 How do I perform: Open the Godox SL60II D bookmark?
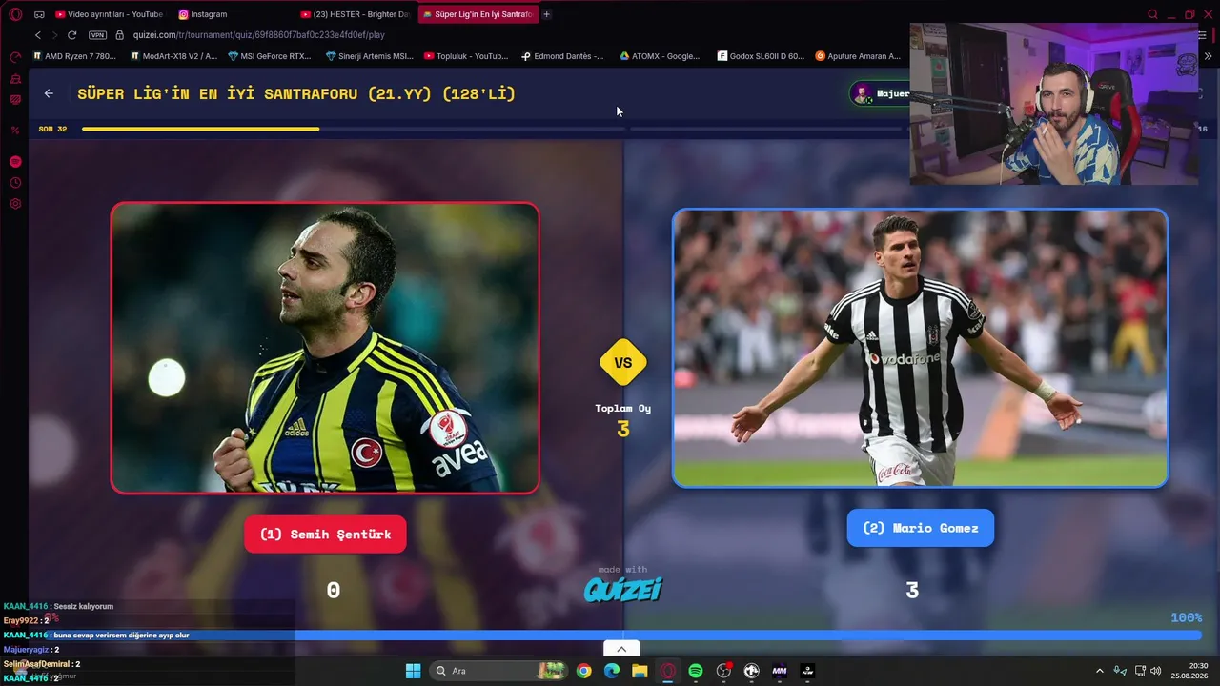(761, 56)
